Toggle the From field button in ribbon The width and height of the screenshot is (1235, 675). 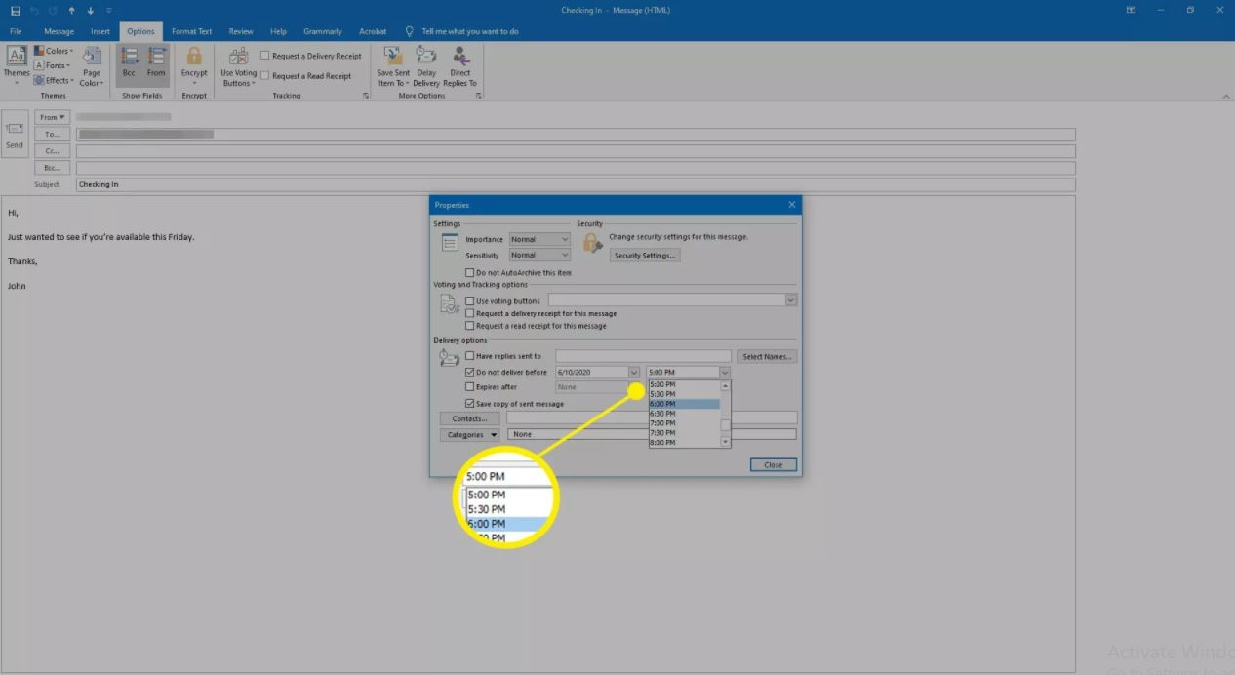pyautogui.click(x=156, y=65)
